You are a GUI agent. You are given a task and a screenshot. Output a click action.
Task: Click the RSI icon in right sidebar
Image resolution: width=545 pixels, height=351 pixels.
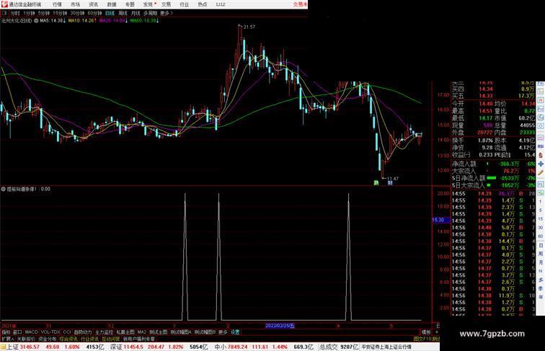point(541,146)
